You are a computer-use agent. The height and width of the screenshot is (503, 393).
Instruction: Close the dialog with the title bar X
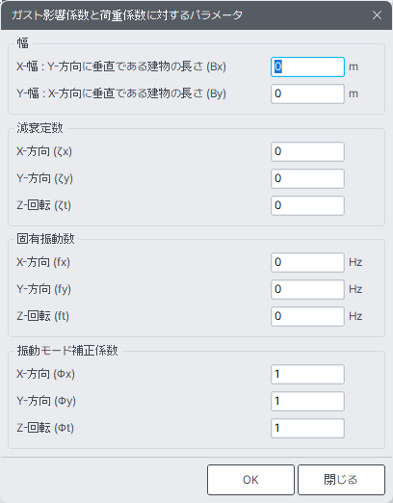(x=377, y=15)
